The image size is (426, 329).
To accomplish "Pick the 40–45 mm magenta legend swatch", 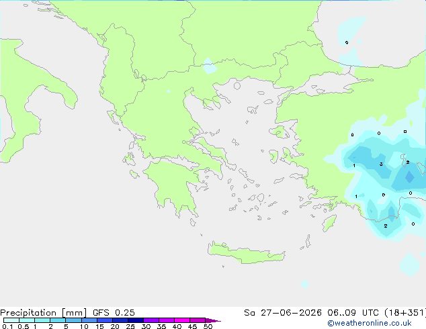I will (182, 320).
